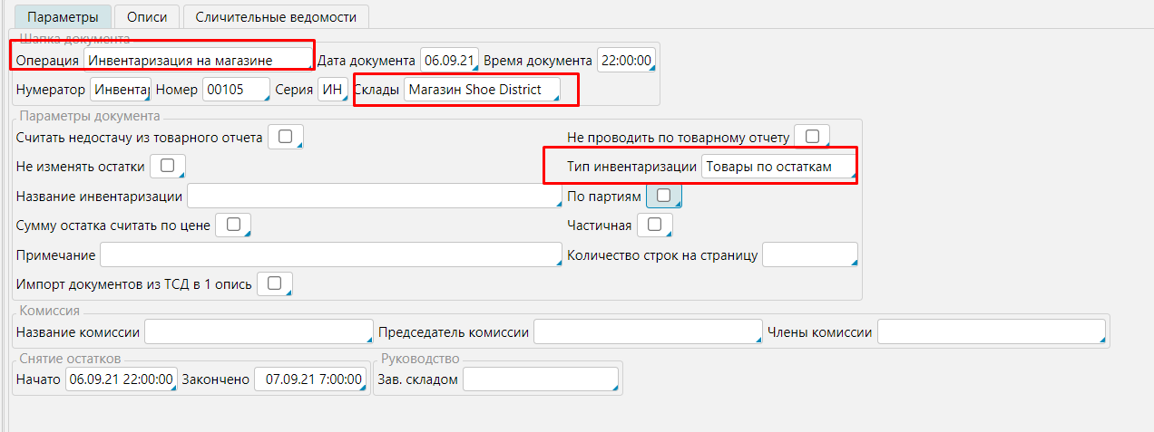This screenshot has width=1154, height=432.
Task: Enable the Частичная checkbox
Action: (654, 225)
